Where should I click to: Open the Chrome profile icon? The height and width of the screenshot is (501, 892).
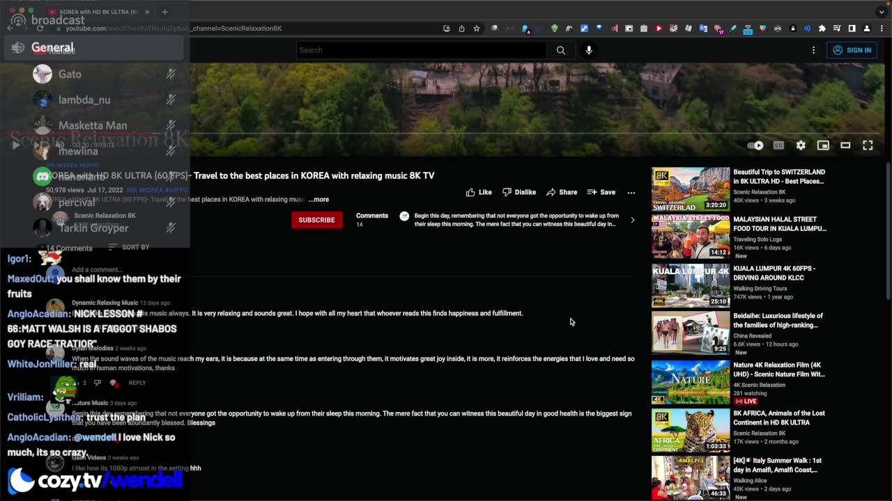[x=867, y=29]
